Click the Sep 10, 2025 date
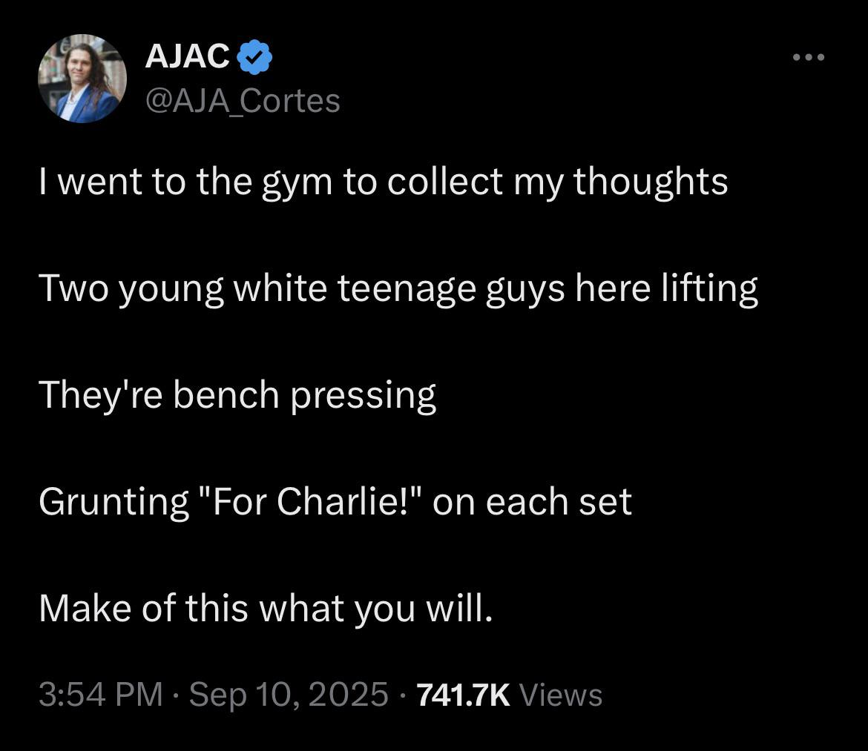868x751 pixels. [x=289, y=695]
